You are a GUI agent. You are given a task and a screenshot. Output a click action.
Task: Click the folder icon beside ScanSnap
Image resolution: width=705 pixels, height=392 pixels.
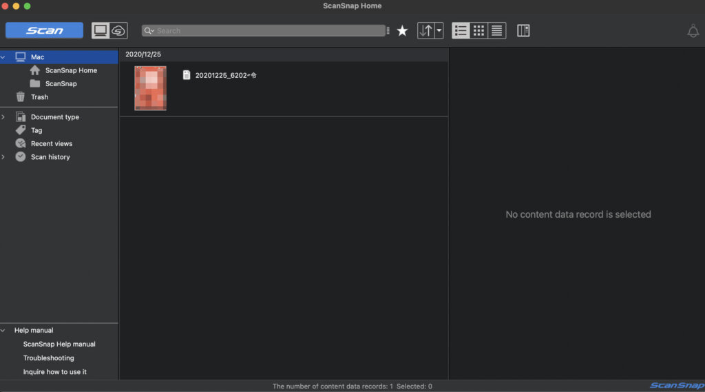34,83
